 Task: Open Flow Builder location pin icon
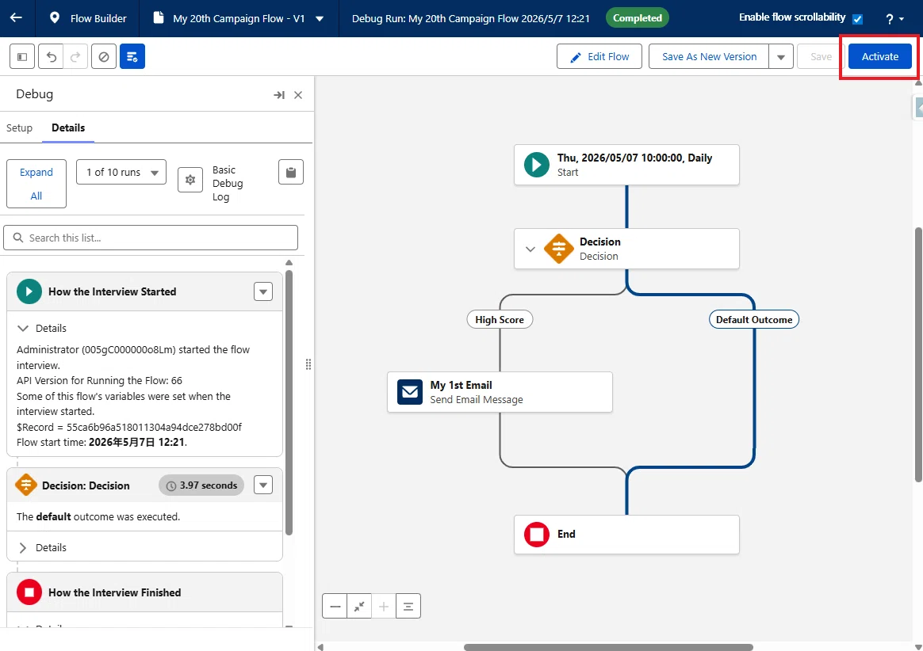click(54, 17)
